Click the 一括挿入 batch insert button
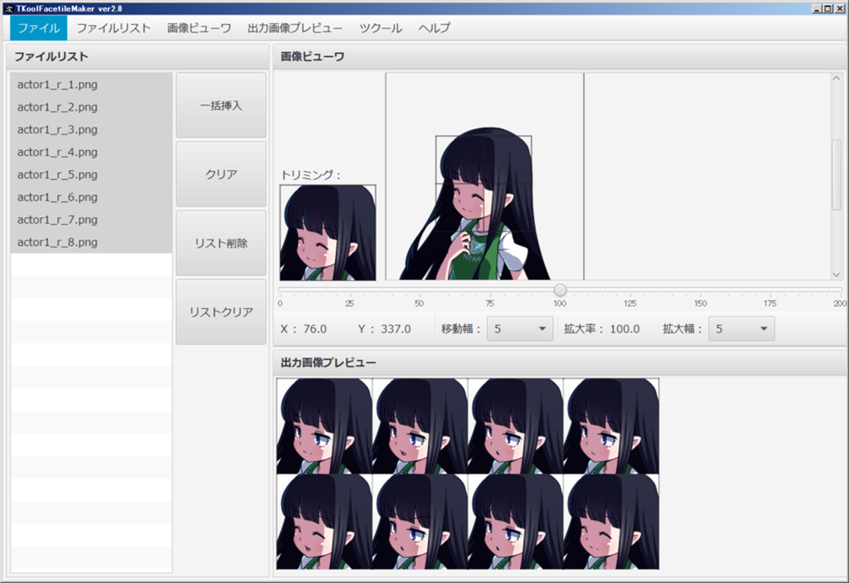The height and width of the screenshot is (583, 849). pos(220,106)
